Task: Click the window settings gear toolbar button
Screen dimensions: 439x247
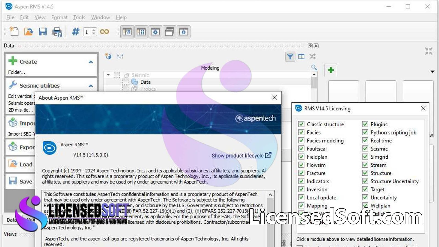Action: pos(155,32)
